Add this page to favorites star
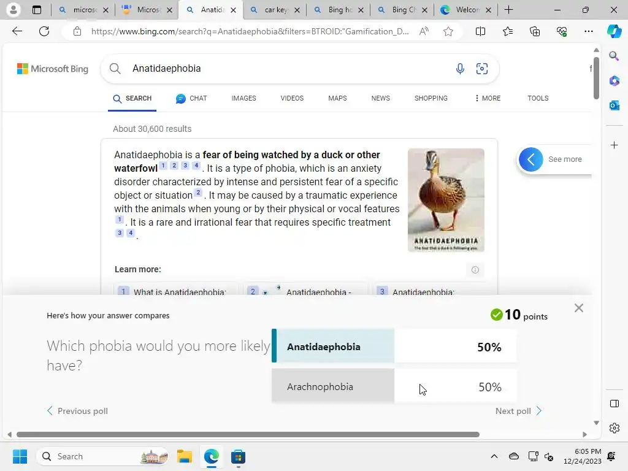This screenshot has width=628, height=471. tap(448, 31)
